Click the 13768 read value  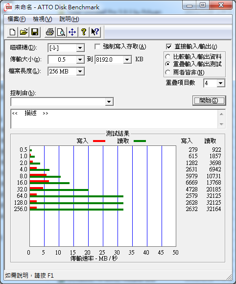tap(214, 183)
